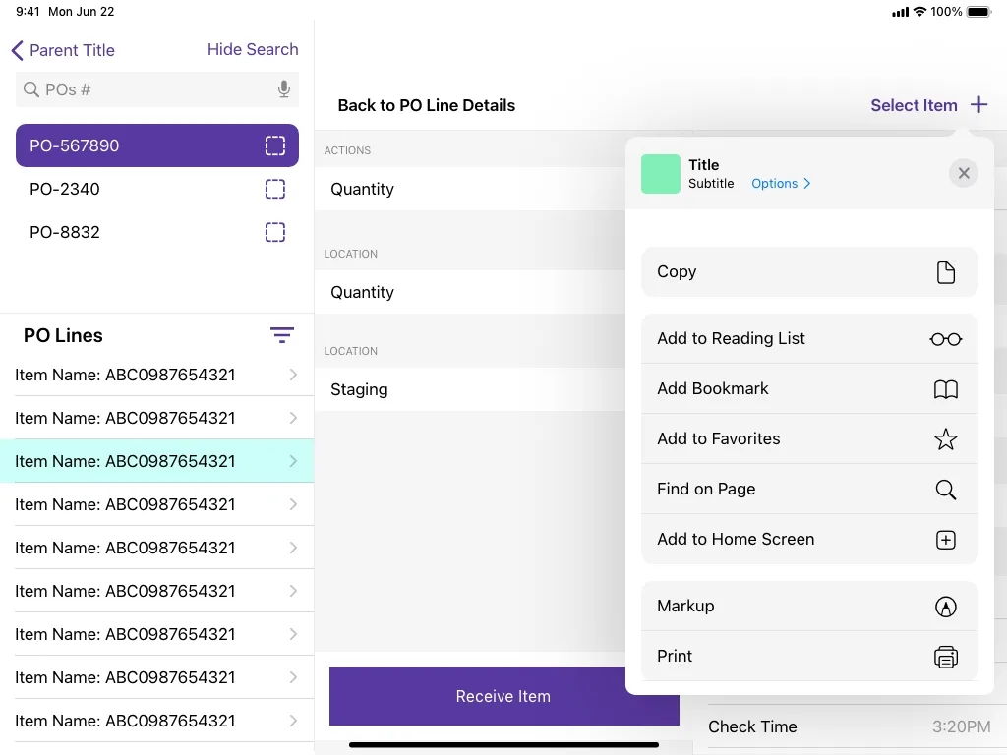Open fourth Item Name row chevron
This screenshot has height=755, width=1007.
pyautogui.click(x=293, y=504)
